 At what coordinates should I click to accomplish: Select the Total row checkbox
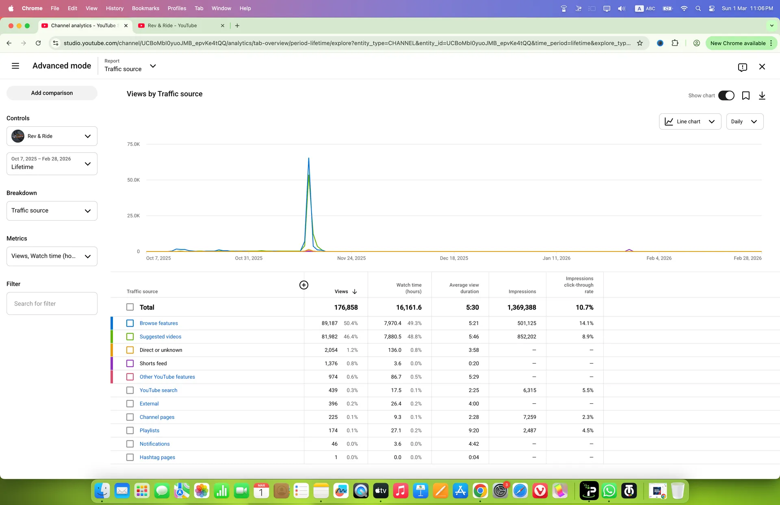point(130,307)
